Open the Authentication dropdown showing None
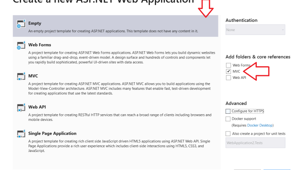The height and width of the screenshot is (170, 303). click(x=255, y=30)
